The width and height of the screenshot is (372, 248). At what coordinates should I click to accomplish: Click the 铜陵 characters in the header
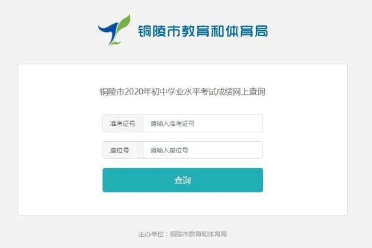[x=152, y=31]
